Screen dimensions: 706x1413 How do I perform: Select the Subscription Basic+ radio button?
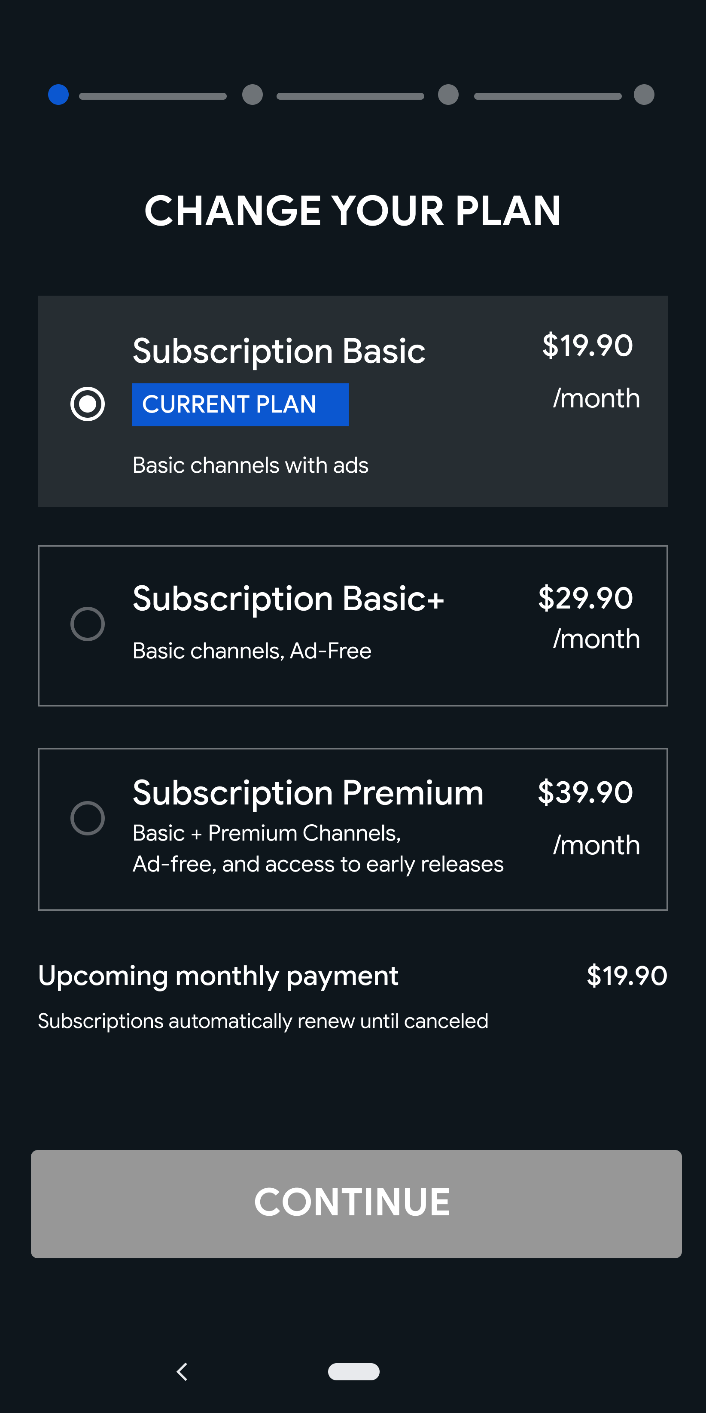point(88,624)
